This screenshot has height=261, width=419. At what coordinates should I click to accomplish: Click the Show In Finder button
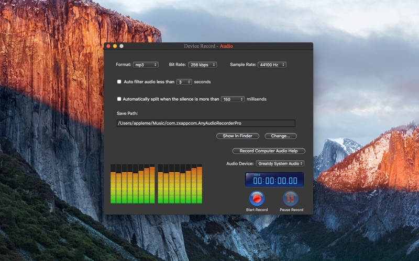tap(238, 136)
